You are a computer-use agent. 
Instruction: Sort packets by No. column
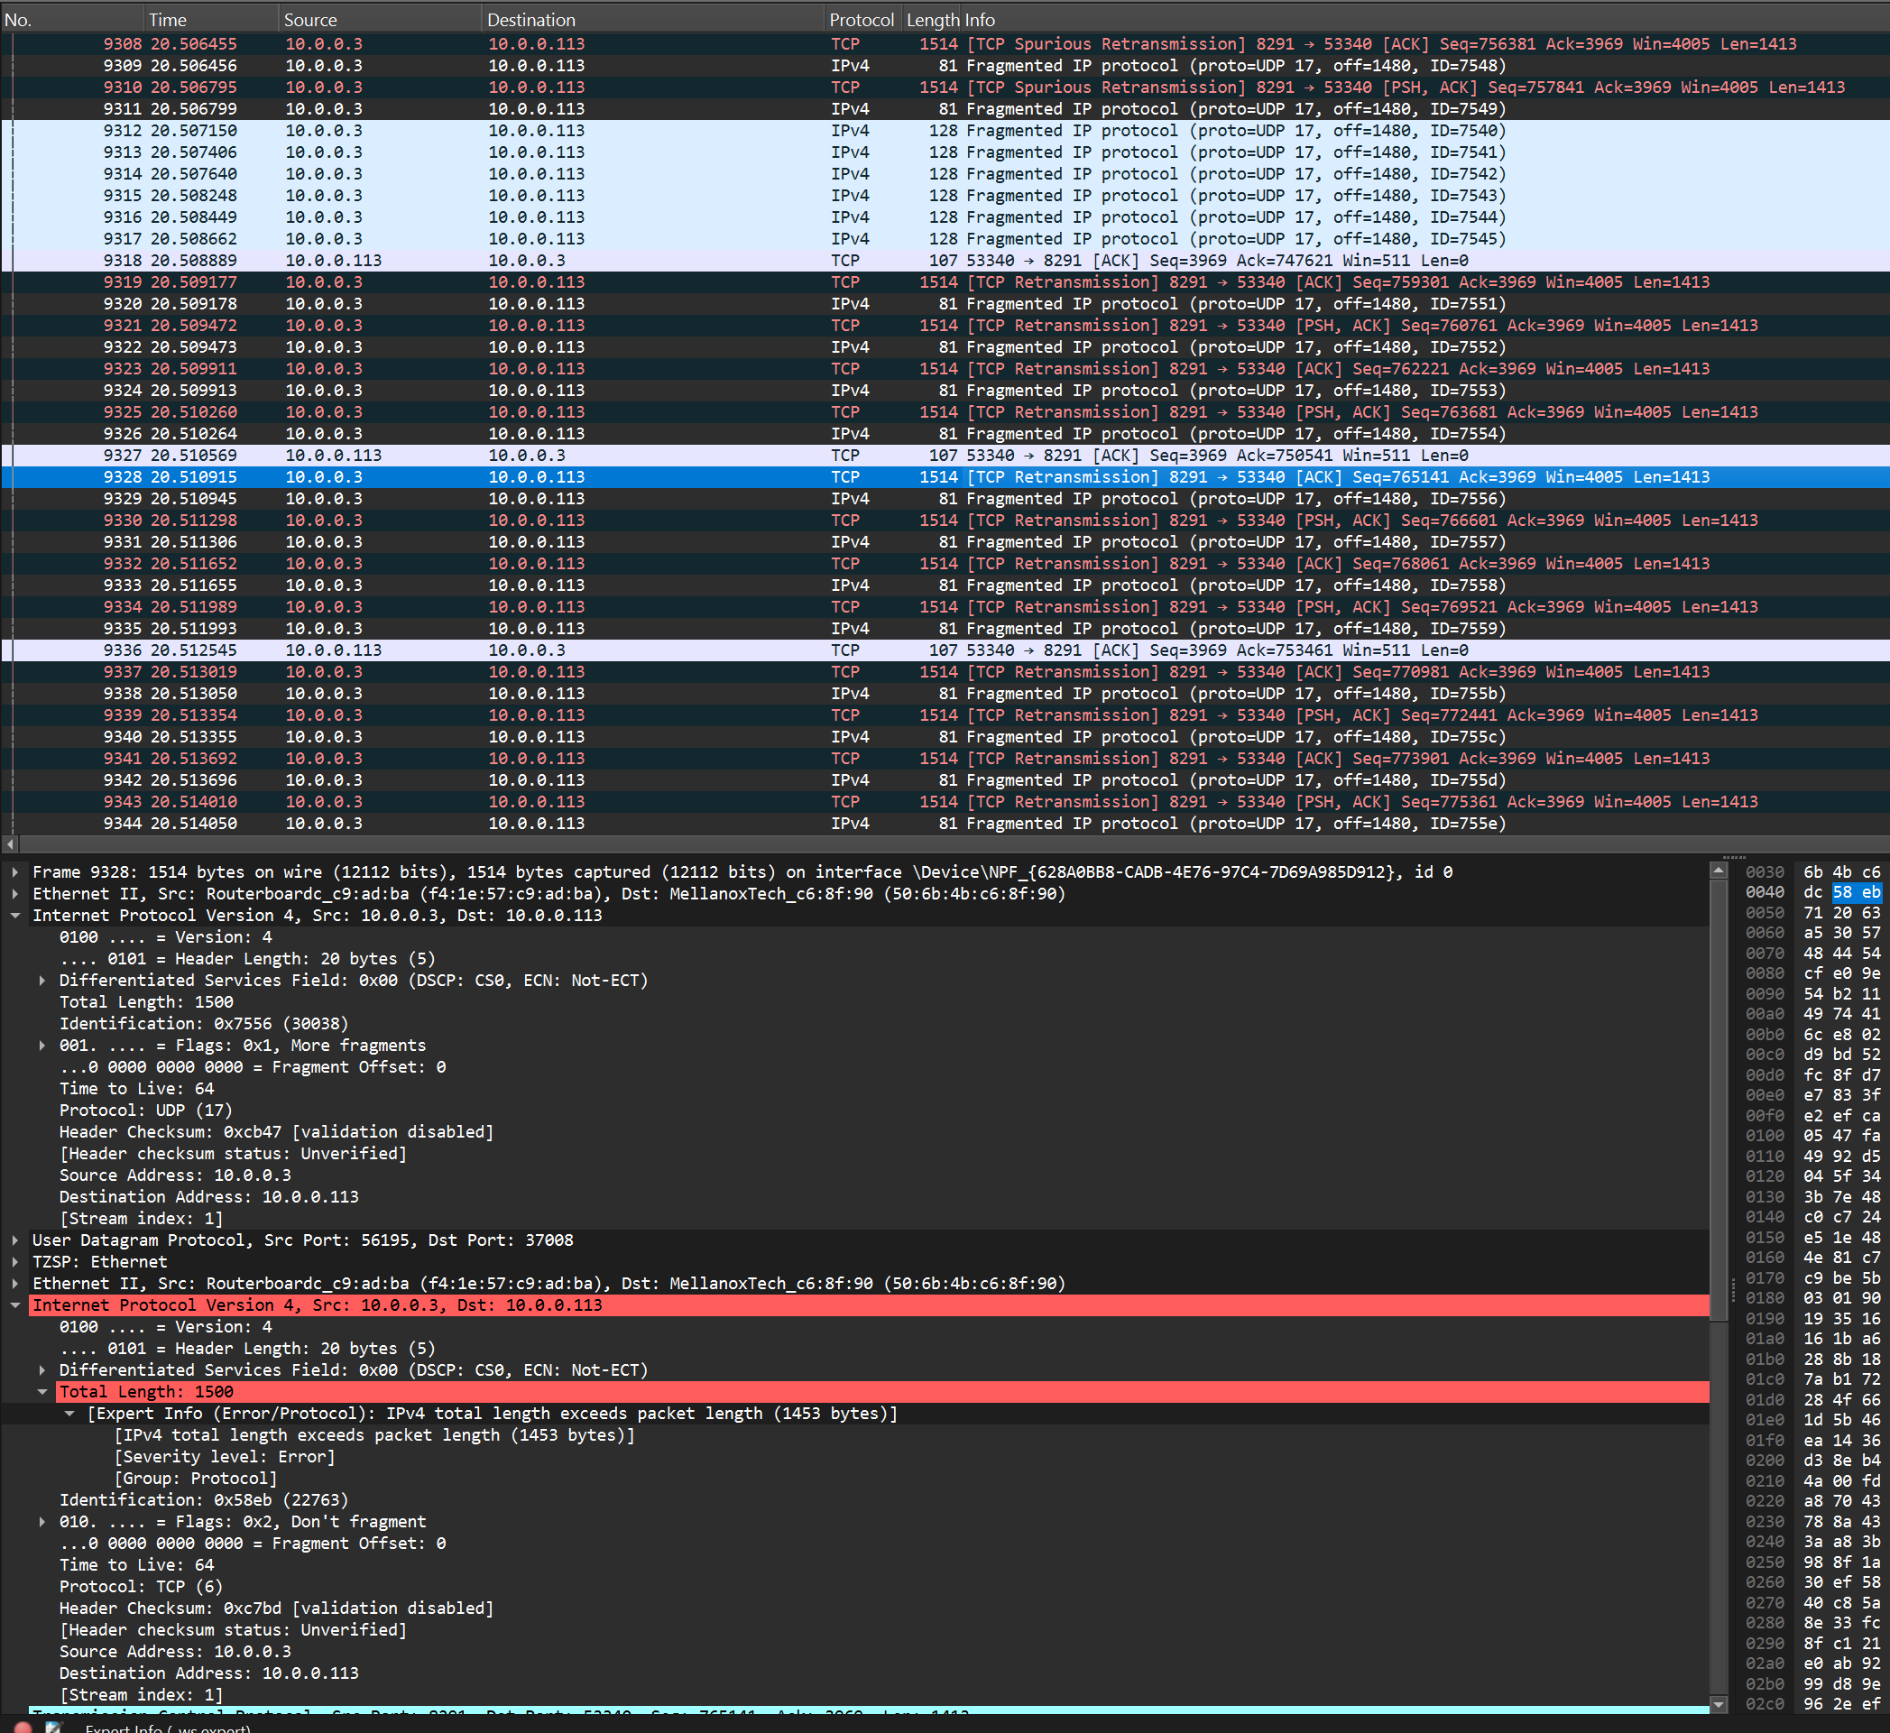[71, 20]
